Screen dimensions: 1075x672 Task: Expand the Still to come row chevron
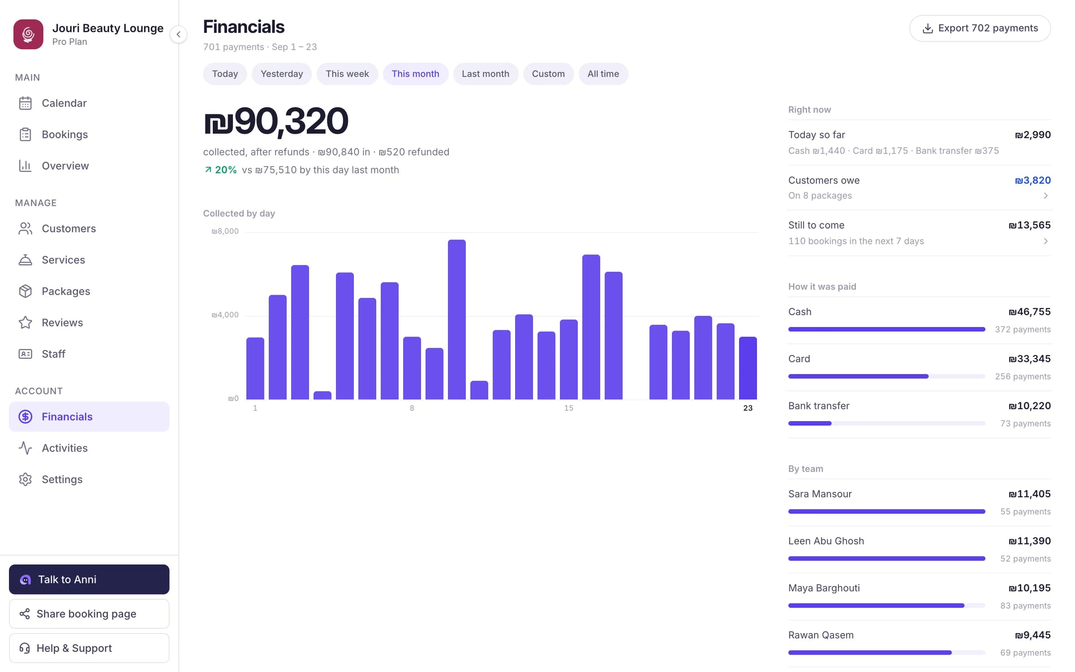coord(1045,241)
